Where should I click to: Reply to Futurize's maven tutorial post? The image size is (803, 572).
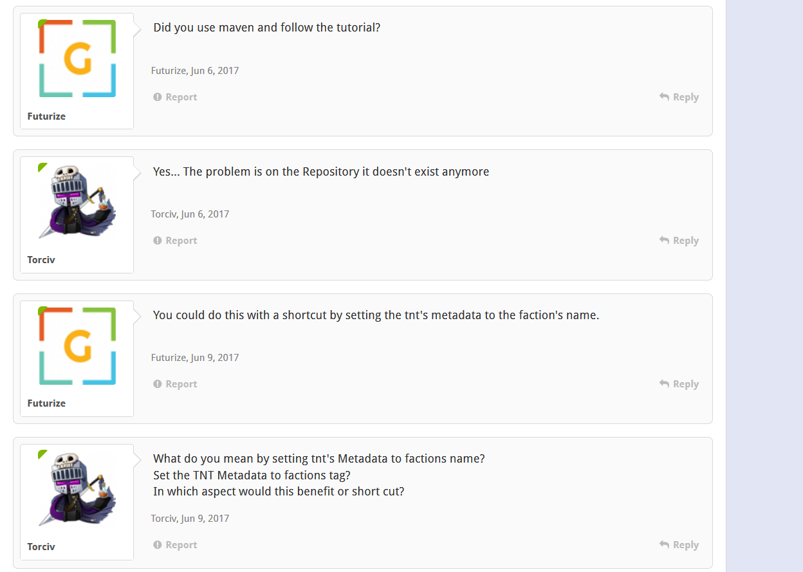point(679,97)
